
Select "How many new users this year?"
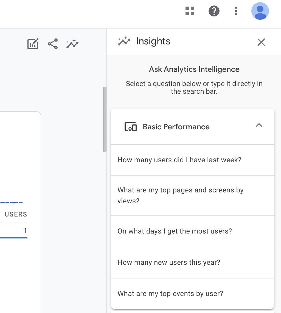169,262
